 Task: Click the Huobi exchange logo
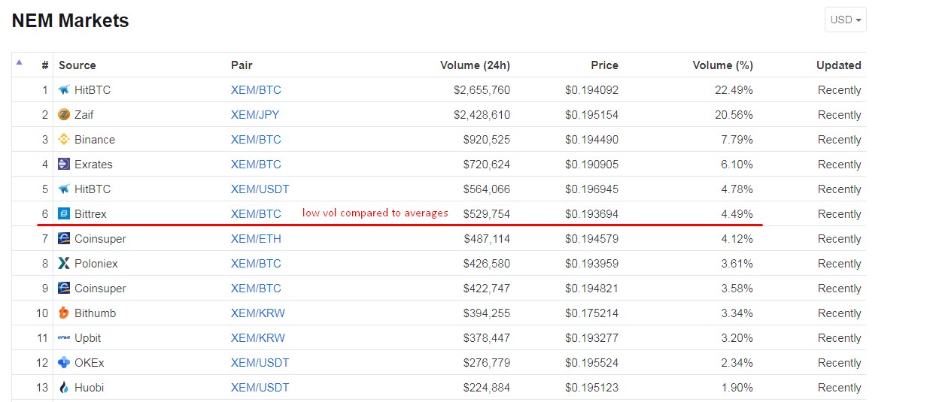point(64,388)
